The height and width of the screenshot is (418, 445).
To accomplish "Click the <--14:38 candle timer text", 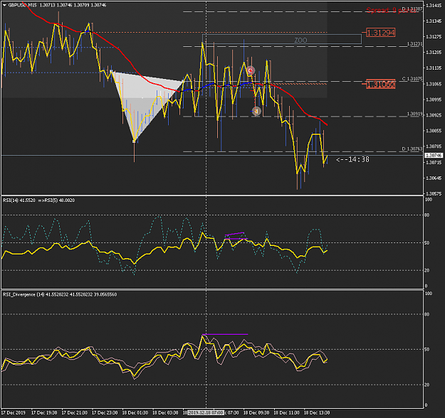I will point(352,159).
